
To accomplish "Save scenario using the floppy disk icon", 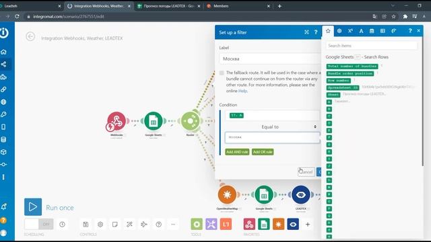I will (x=86, y=224).
